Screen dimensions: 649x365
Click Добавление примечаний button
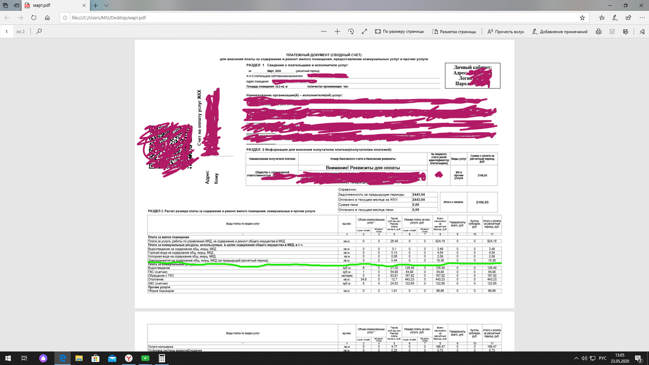pos(559,32)
